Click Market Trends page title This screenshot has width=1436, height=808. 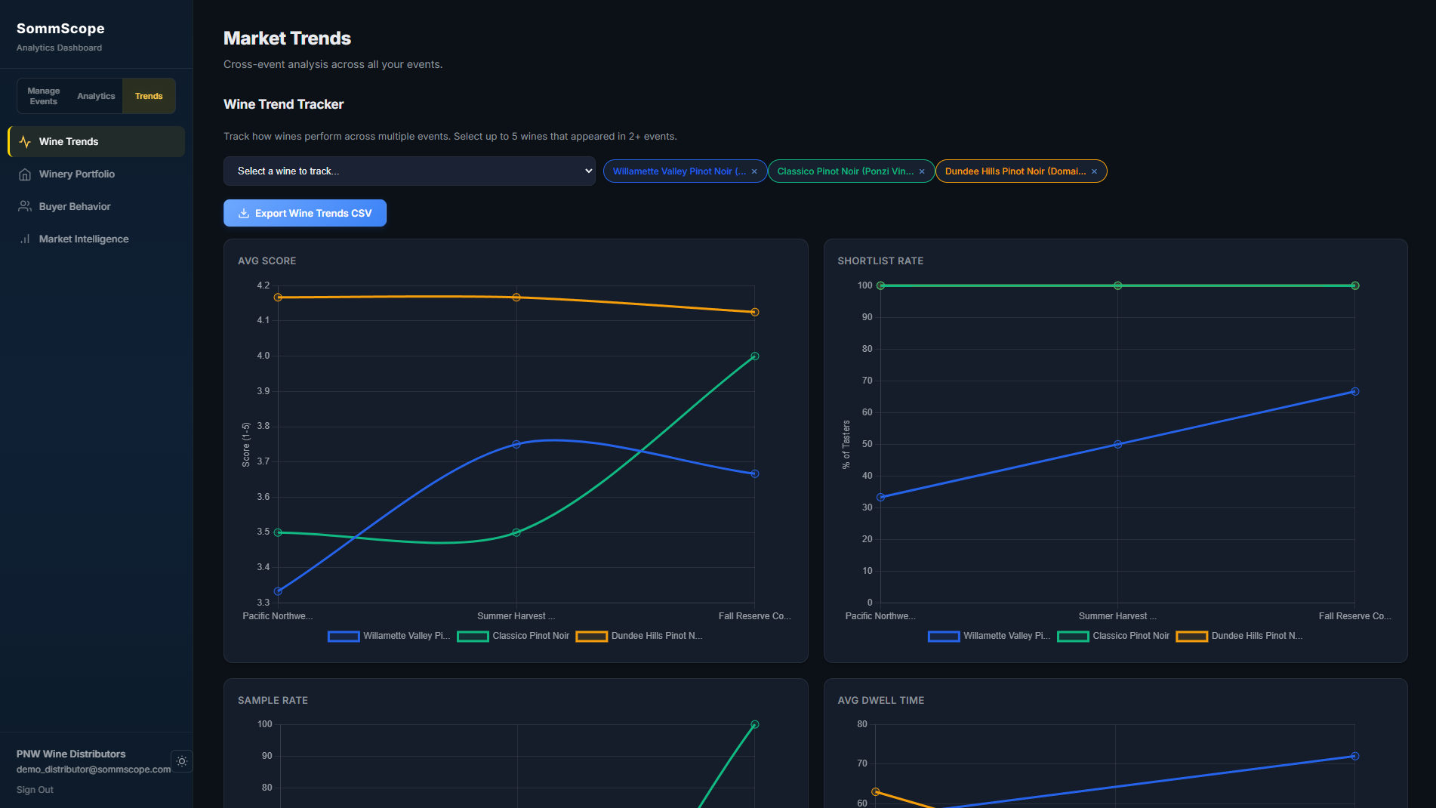[x=287, y=39]
